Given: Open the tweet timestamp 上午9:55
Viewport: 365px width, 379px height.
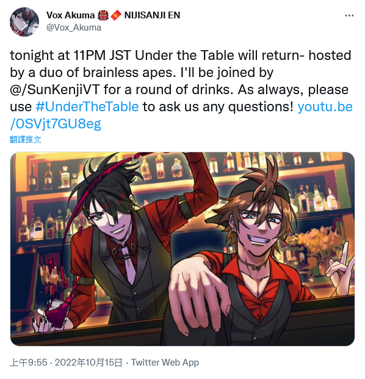Looking at the screenshot, I should [x=28, y=362].
